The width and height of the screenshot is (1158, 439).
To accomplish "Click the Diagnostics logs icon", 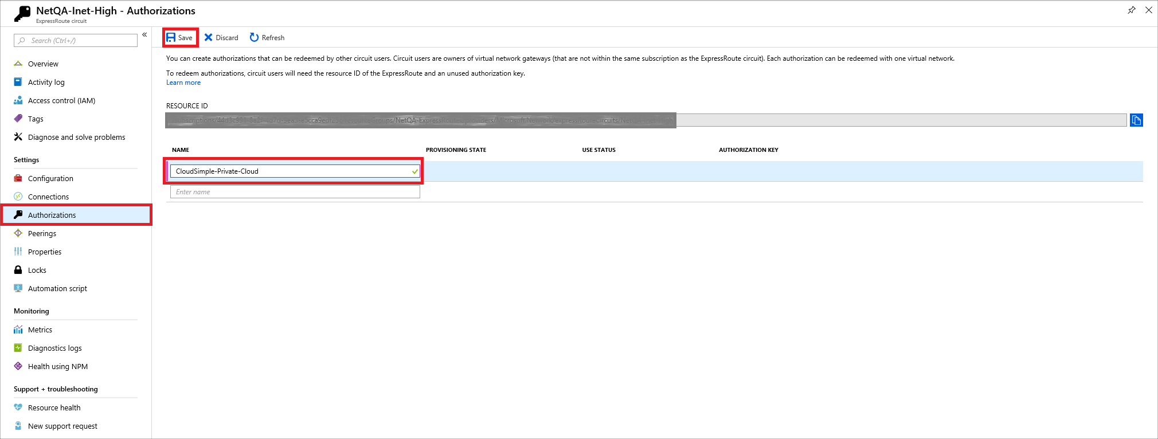I will point(18,348).
